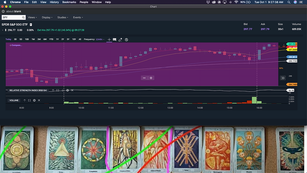Viewport: 307px width, 173px height.
Task: Click the 296.7740 moving average label
Action: coord(292,61)
